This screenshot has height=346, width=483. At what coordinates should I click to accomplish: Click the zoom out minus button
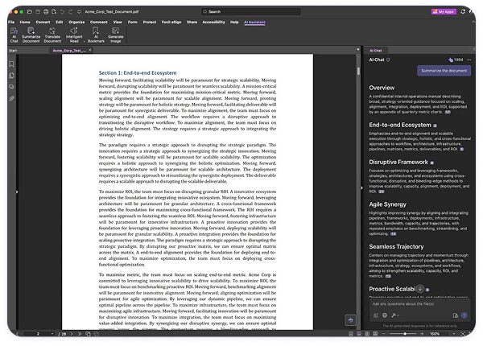[384, 334]
